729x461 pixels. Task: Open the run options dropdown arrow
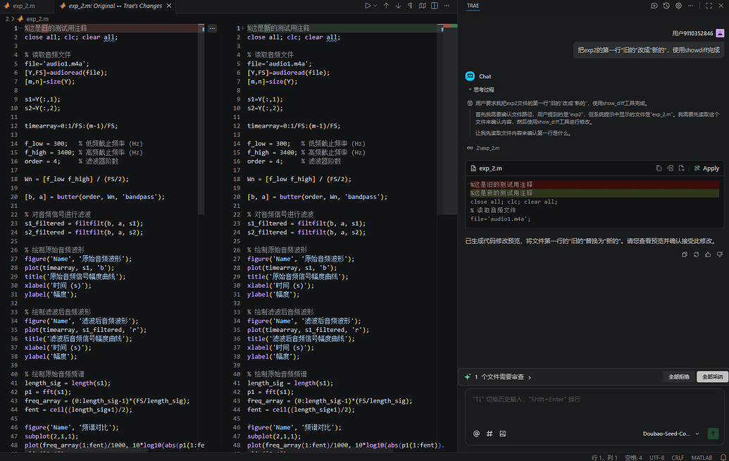coord(375,6)
